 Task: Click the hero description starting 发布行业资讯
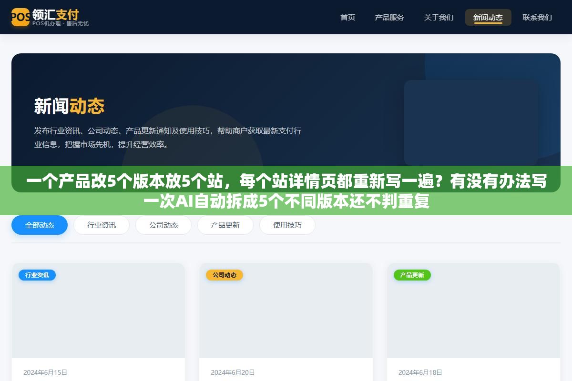click(x=168, y=138)
